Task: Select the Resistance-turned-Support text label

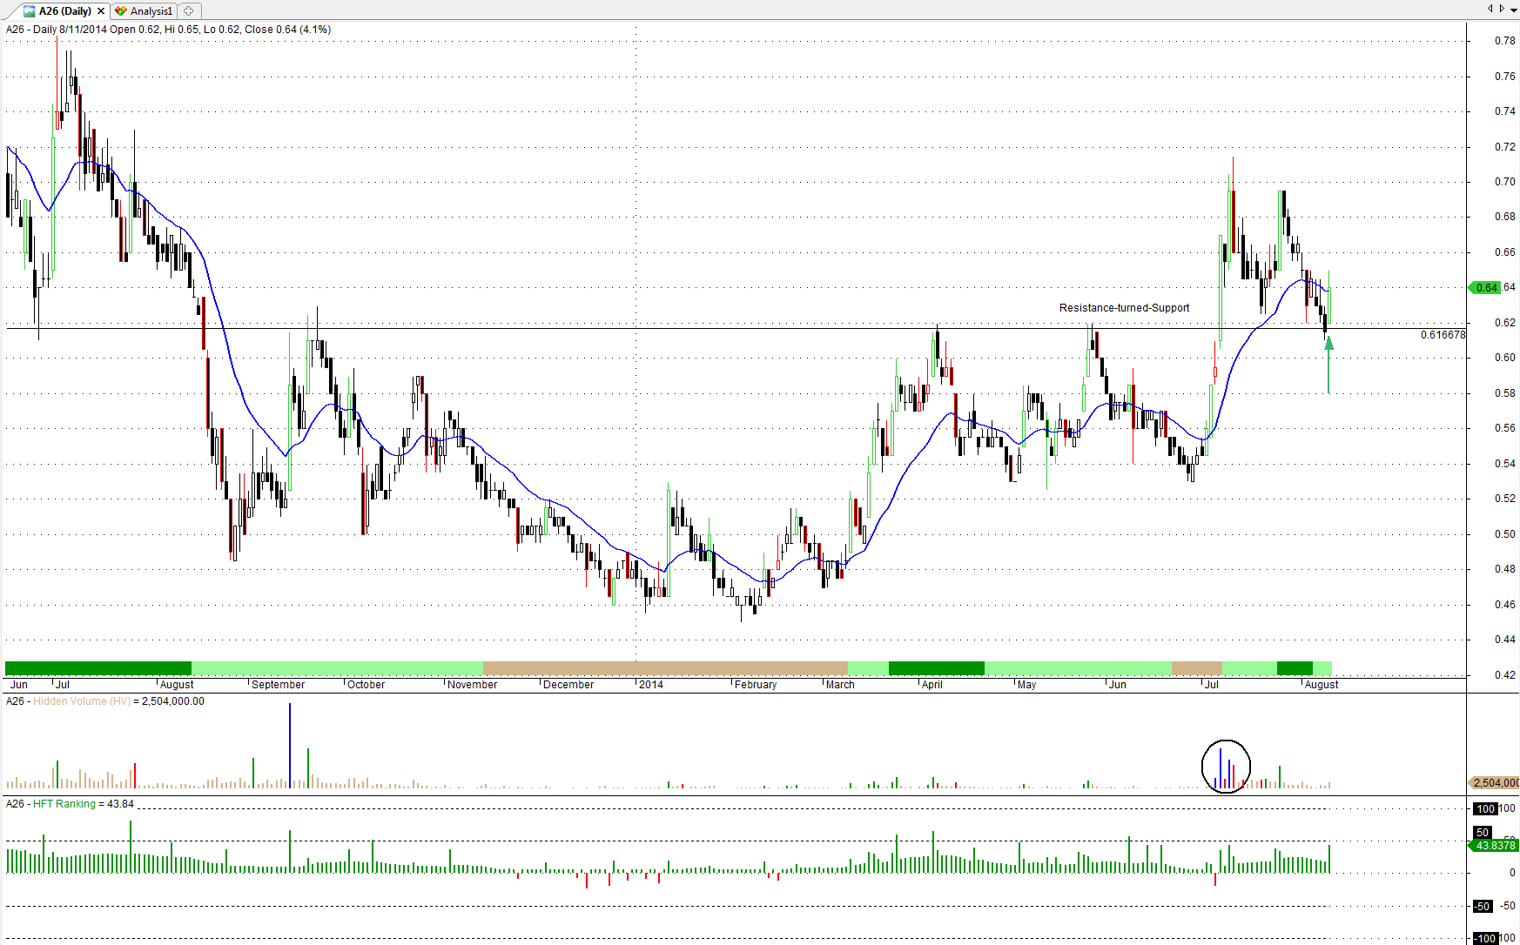Action: (1123, 308)
